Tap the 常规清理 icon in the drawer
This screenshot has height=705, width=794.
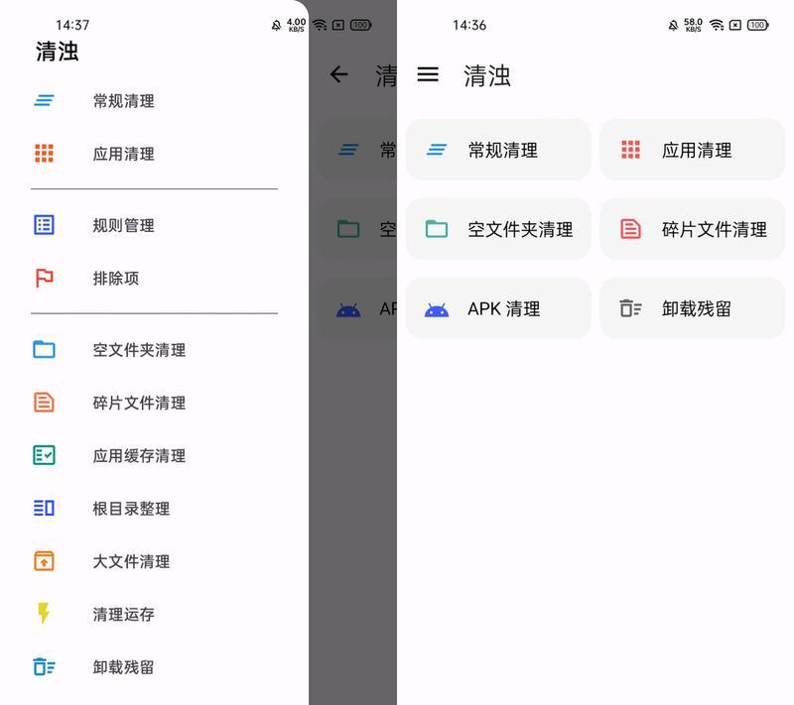click(44, 100)
